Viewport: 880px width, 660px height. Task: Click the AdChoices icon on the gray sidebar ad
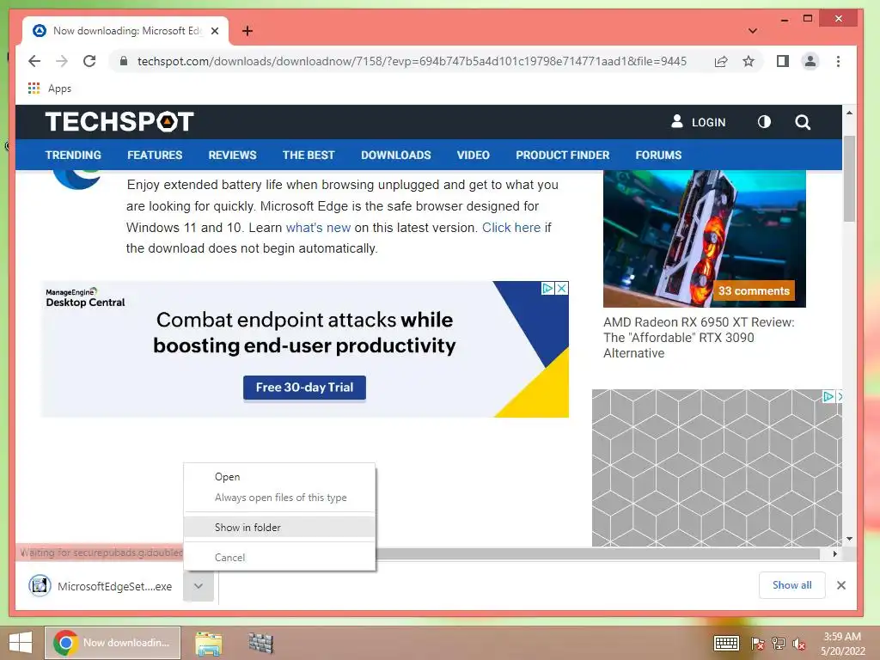click(828, 396)
